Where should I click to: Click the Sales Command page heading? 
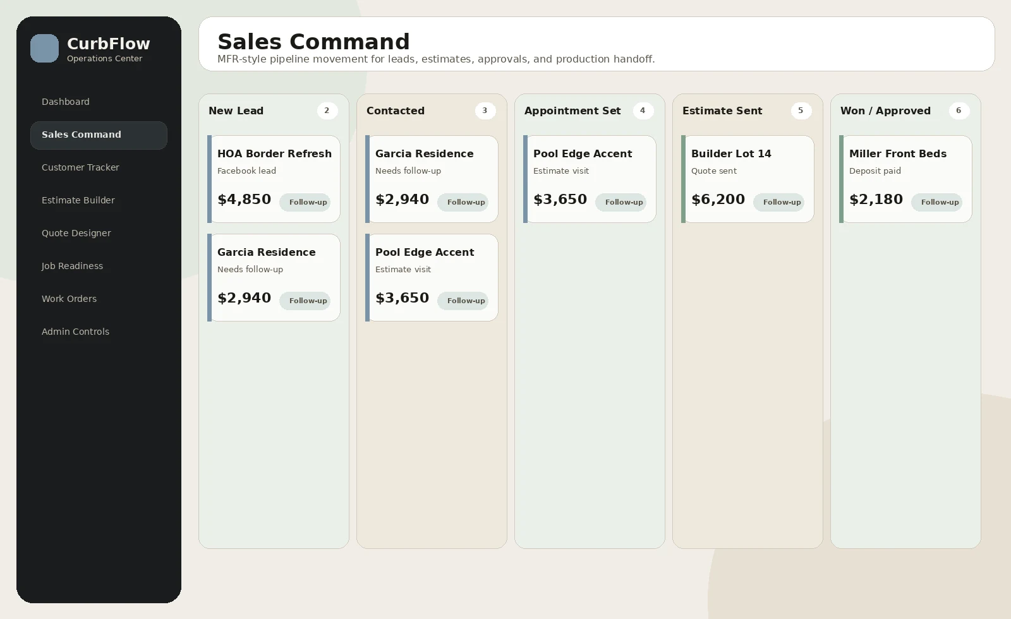click(x=313, y=42)
